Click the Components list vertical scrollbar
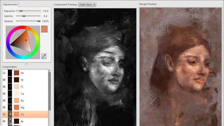 click(x=50, y=91)
